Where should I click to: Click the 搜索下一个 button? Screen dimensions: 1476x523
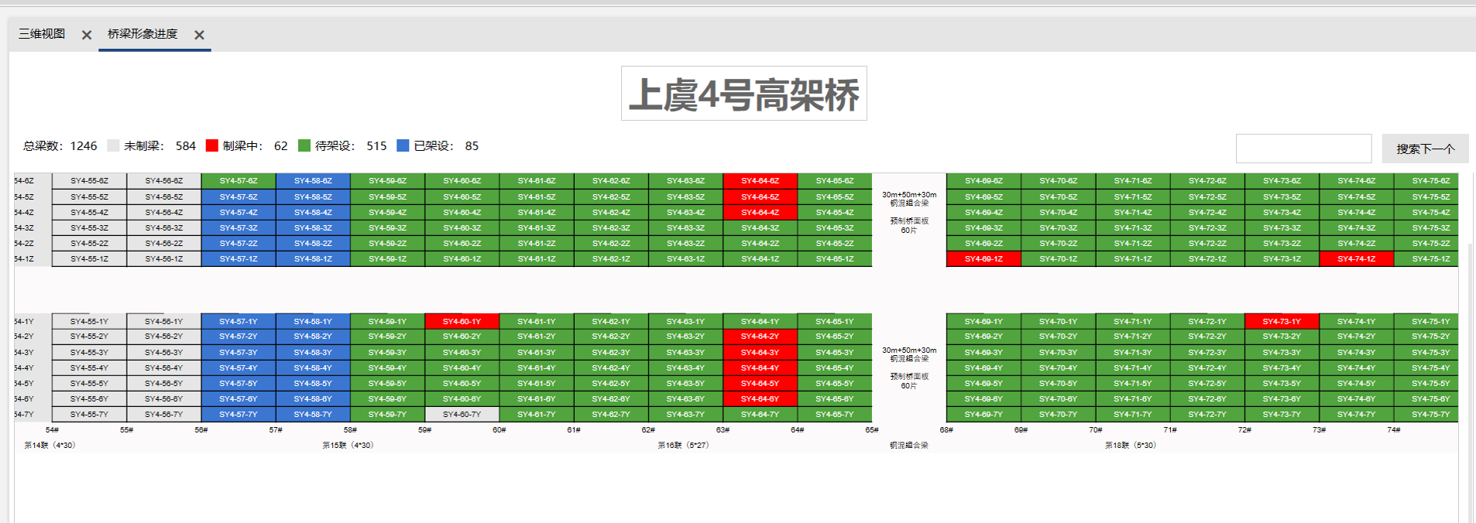coord(1425,149)
